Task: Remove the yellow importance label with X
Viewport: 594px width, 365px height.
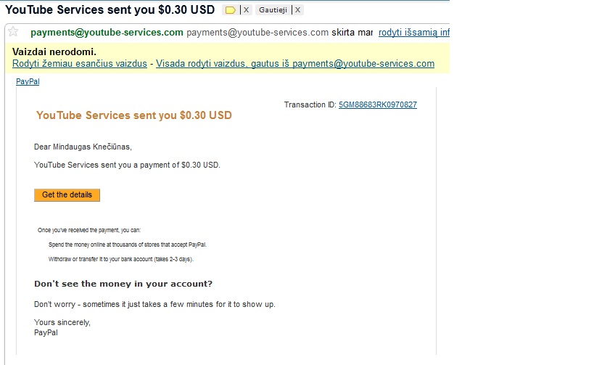Action: point(247,10)
